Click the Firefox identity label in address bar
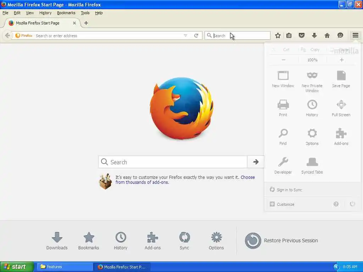This screenshot has width=363, height=272. pyautogui.click(x=24, y=36)
